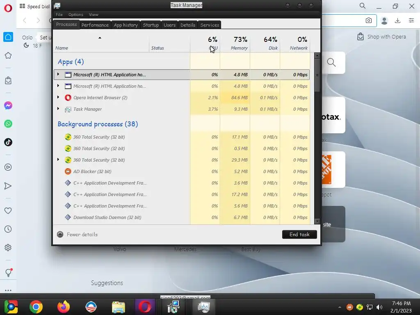Viewport: 420px width, 315px height.
Task: Open Options menu in Task Manager
Action: click(76, 15)
